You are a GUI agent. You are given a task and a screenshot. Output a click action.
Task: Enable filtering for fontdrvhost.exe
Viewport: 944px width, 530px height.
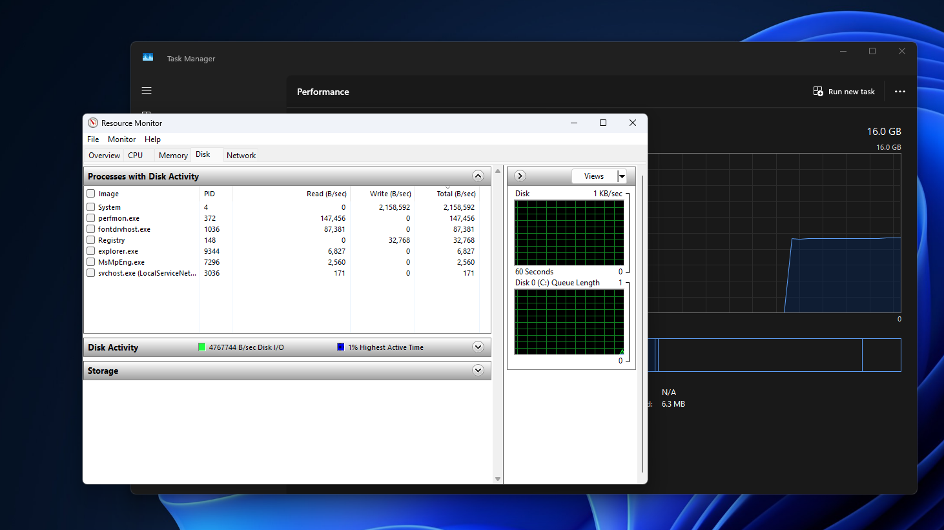(x=91, y=229)
